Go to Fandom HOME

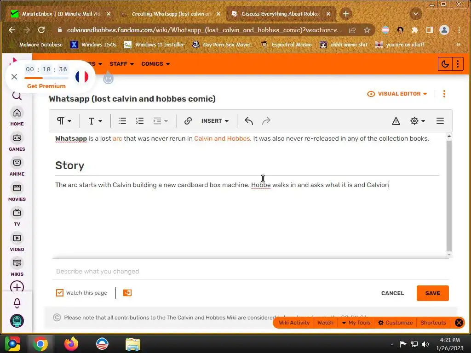pos(17,117)
